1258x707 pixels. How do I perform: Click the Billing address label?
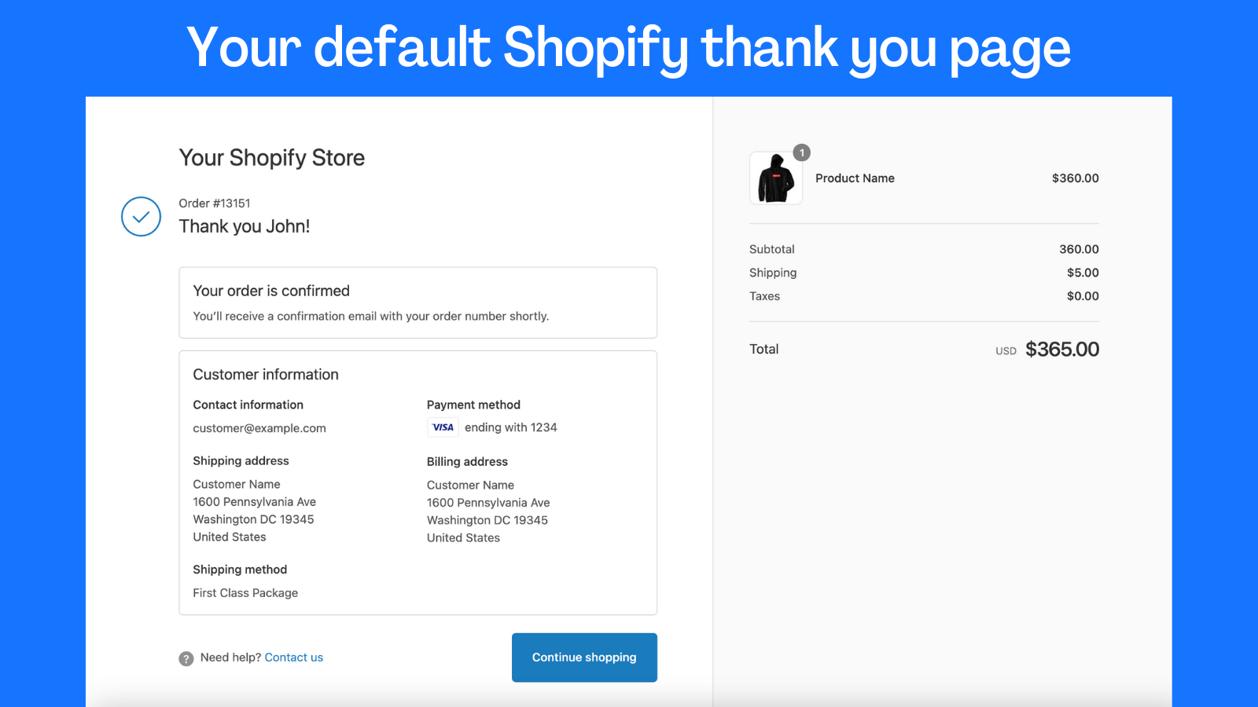pos(467,462)
